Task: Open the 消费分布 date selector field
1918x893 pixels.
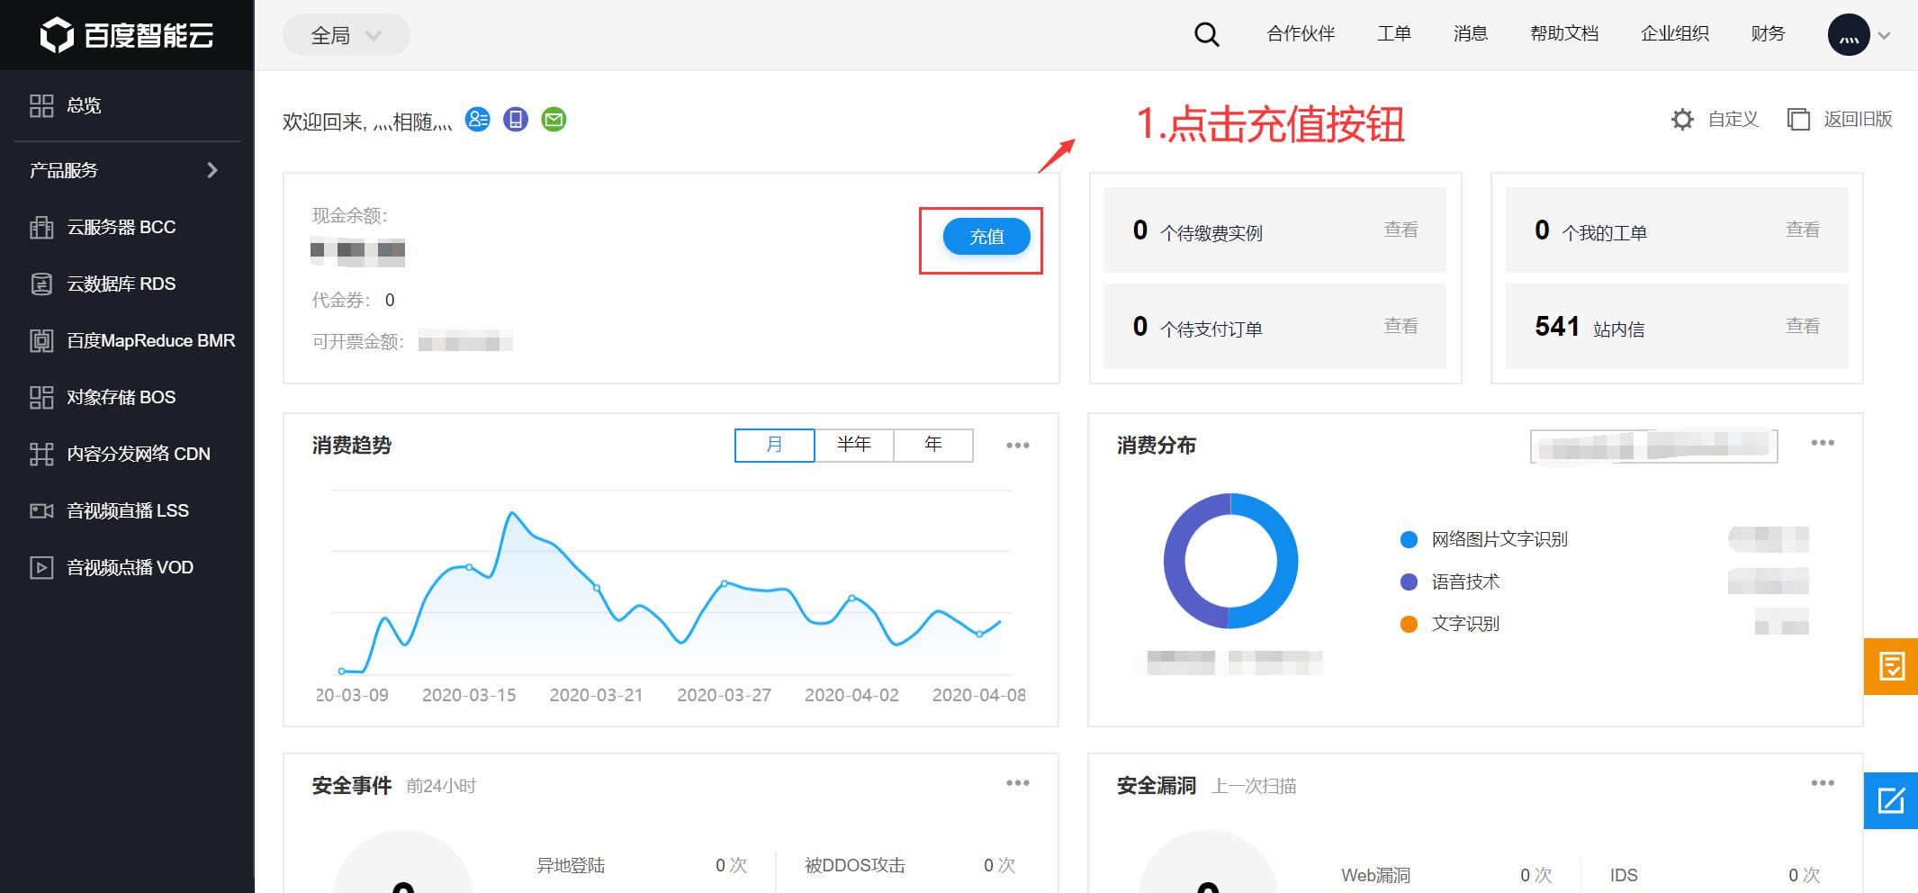Action: pyautogui.click(x=1654, y=446)
